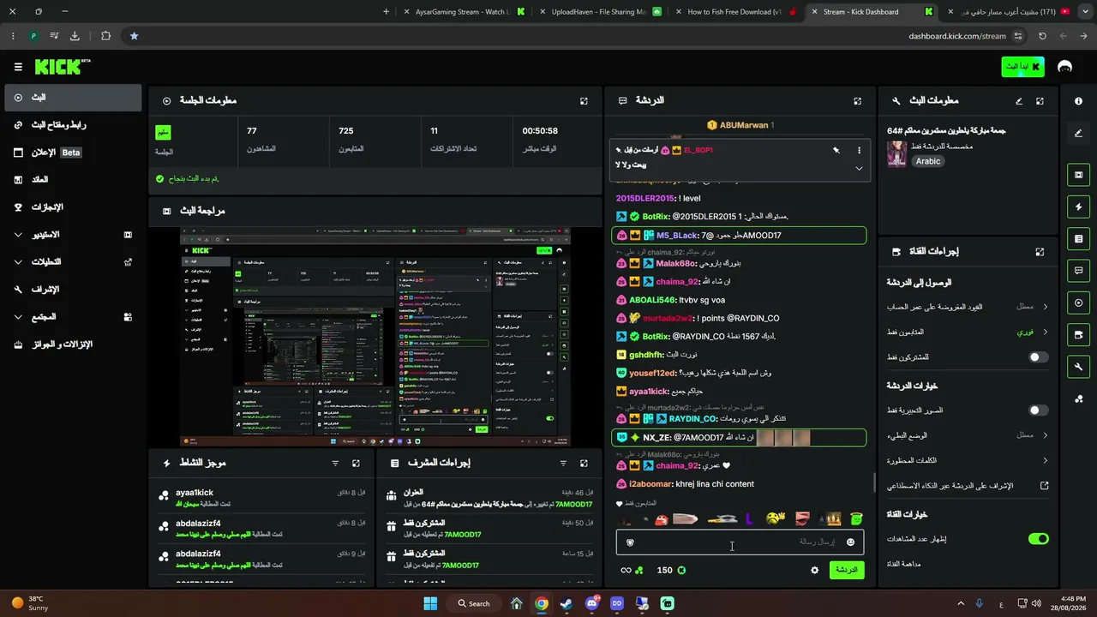Click username yousef12ed in chat
The height and width of the screenshot is (617, 1097).
(x=653, y=373)
